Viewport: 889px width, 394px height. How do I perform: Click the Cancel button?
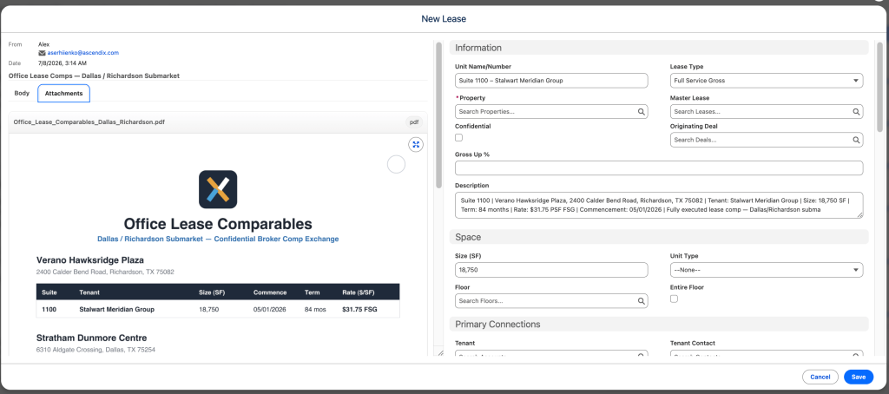(820, 377)
